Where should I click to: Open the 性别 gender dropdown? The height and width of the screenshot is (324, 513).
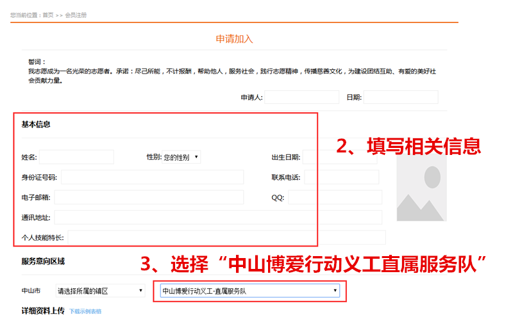tap(181, 157)
